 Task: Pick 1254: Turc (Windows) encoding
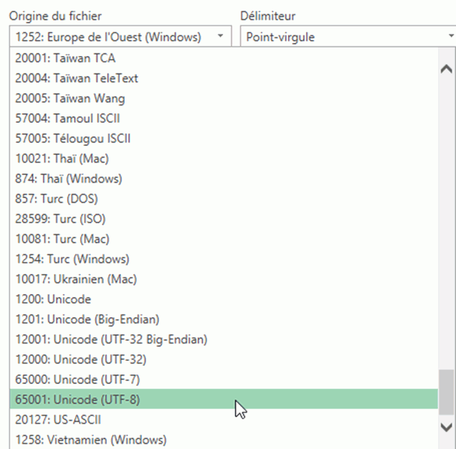[72, 259]
